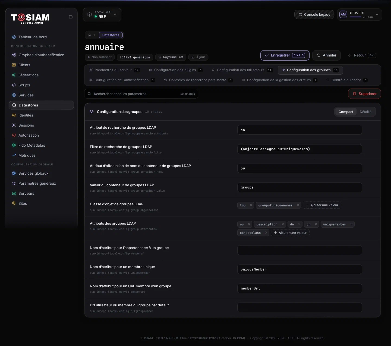Open the Fédérations sidebar item
Image resolution: width=391 pixels, height=346 pixels.
coord(41,75)
